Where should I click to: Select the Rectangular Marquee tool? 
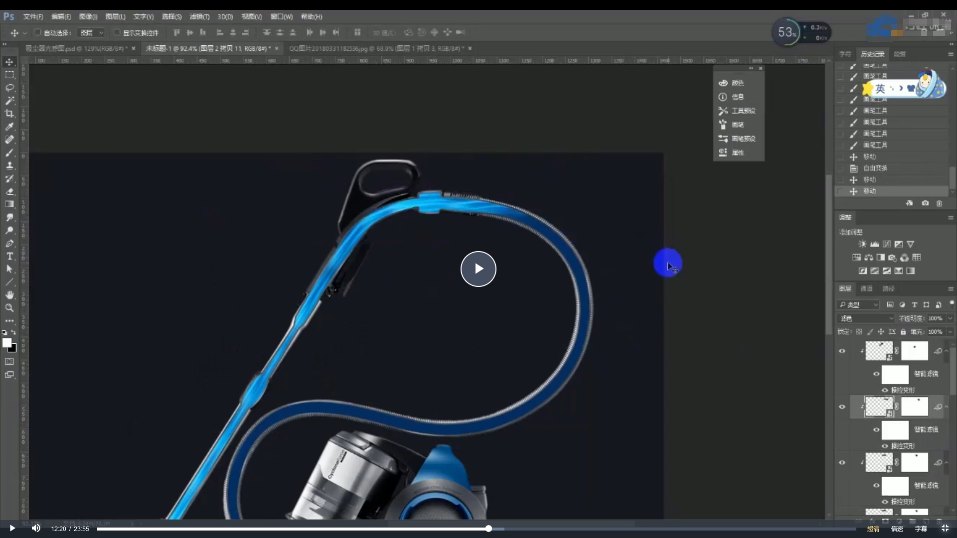tap(9, 75)
